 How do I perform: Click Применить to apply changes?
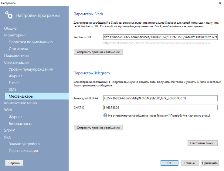pyautogui.click(x=210, y=163)
